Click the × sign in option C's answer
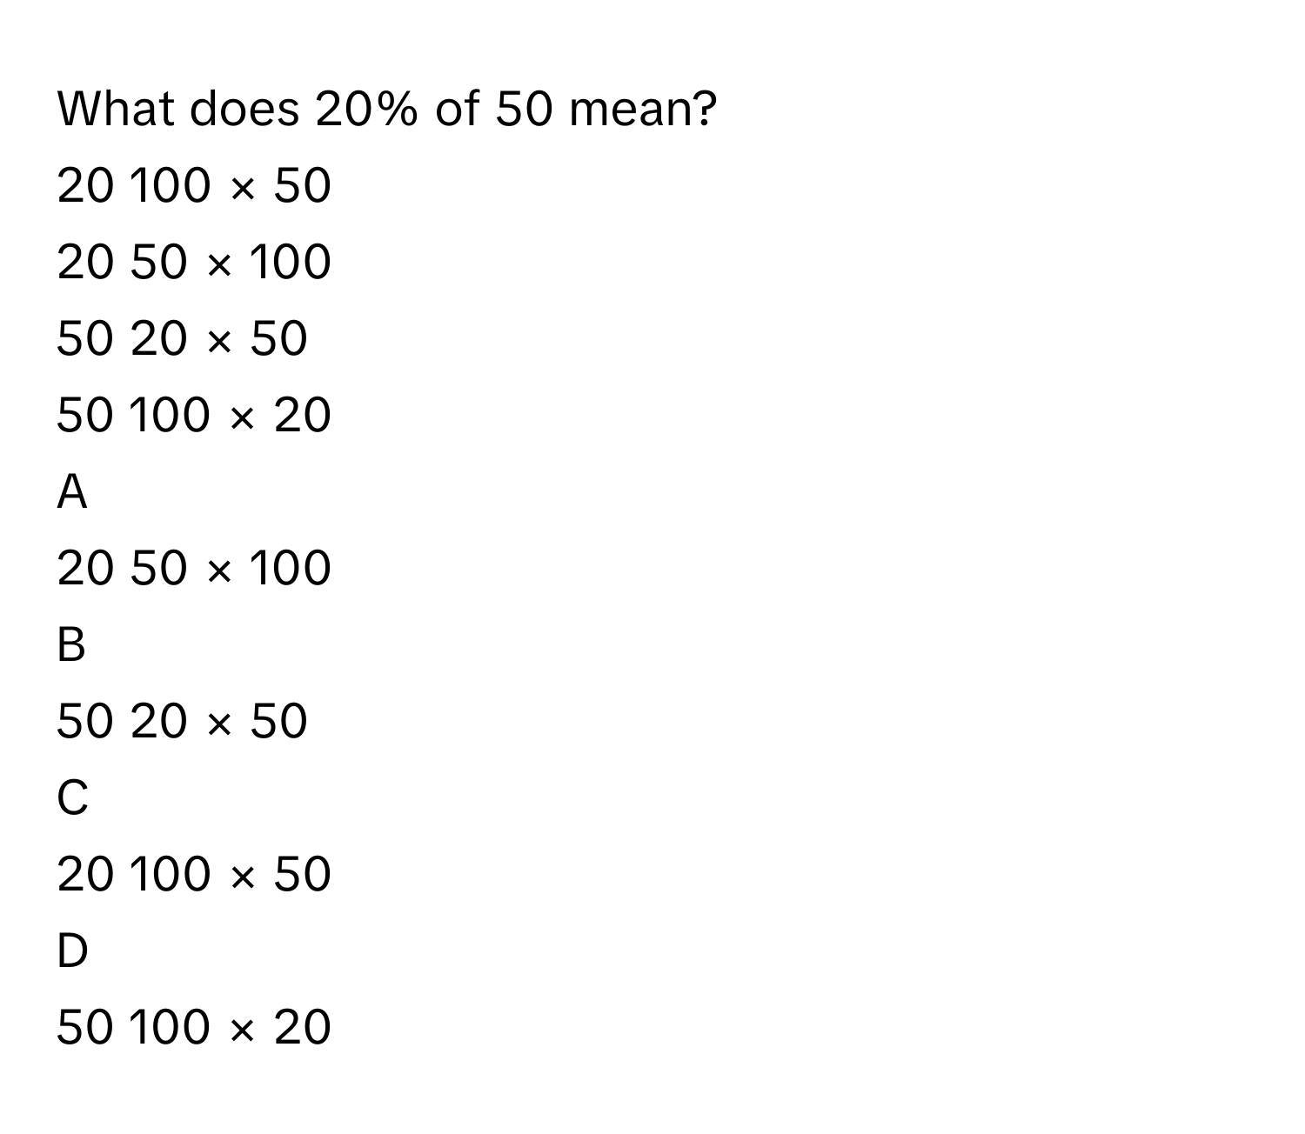The image size is (1305, 1134). pos(242,876)
